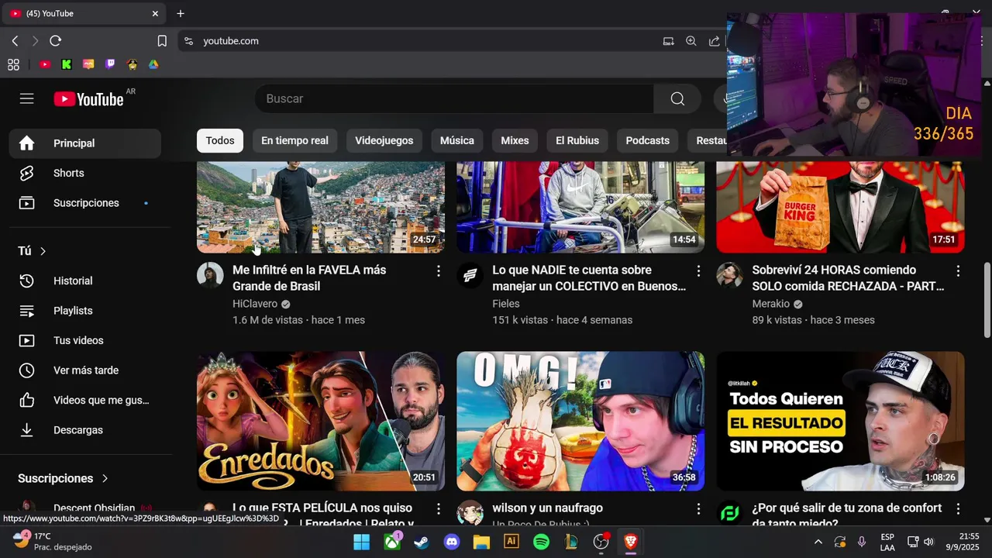Open Adobe Illustrator from the taskbar

click(511, 542)
